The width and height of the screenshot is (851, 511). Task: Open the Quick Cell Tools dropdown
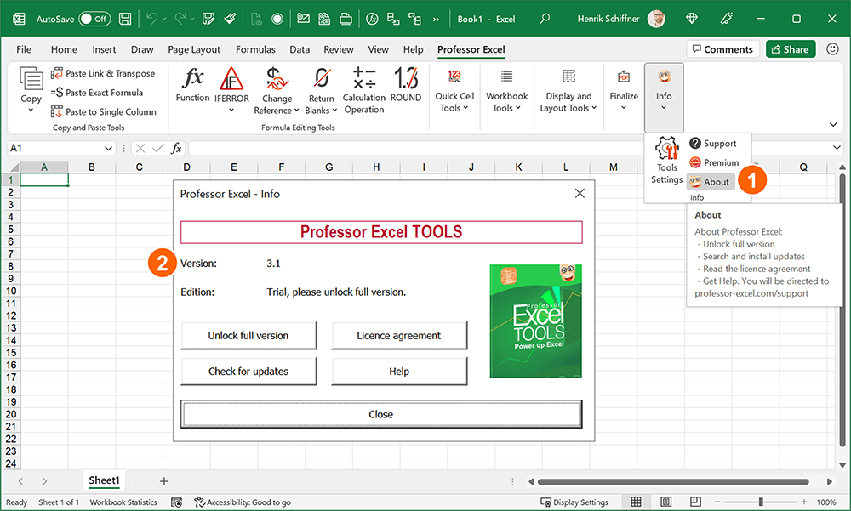(454, 91)
